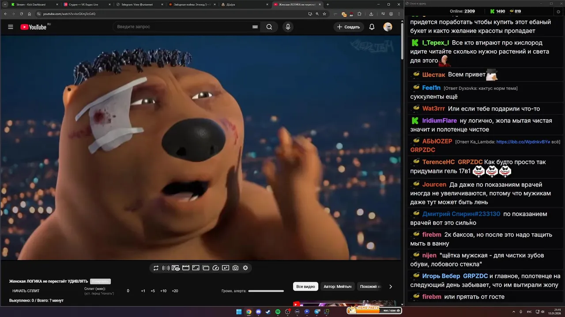Go to the YouTube home logo
This screenshot has width=565, height=317.
tap(34, 27)
